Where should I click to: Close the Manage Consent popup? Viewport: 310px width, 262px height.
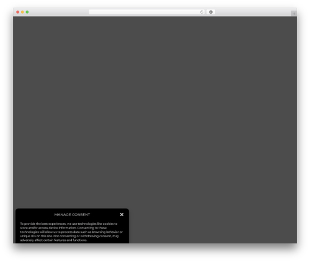click(122, 214)
